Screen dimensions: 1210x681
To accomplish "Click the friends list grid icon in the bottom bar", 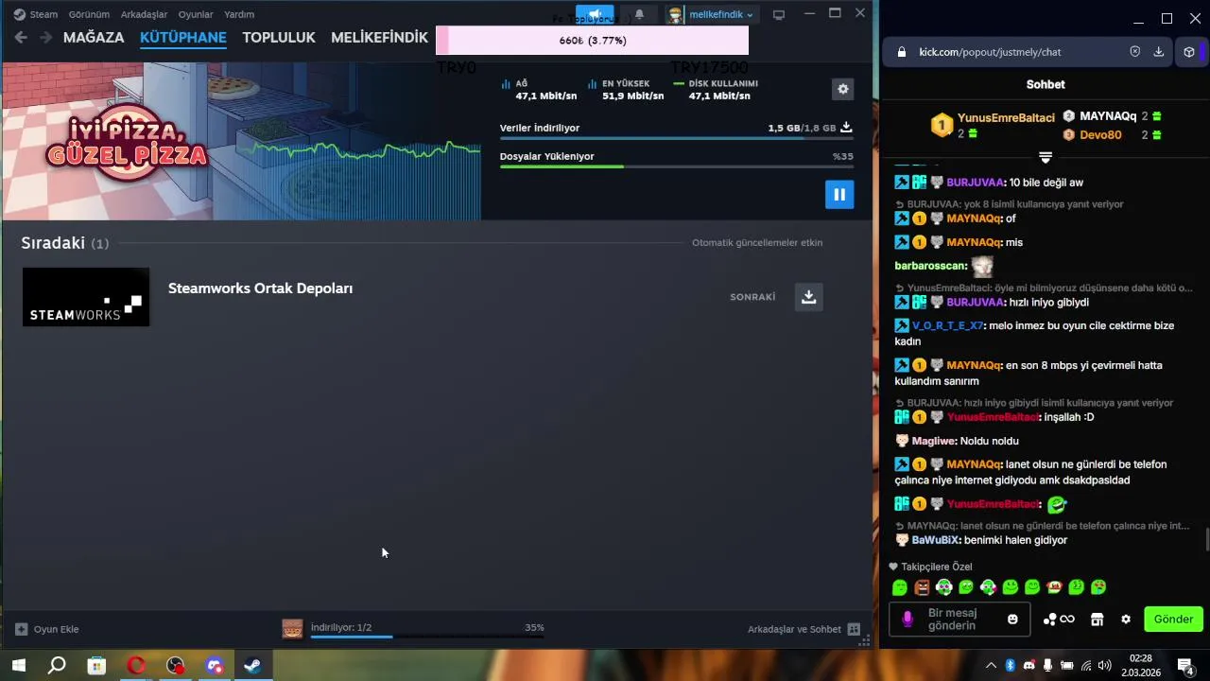I will [x=854, y=629].
